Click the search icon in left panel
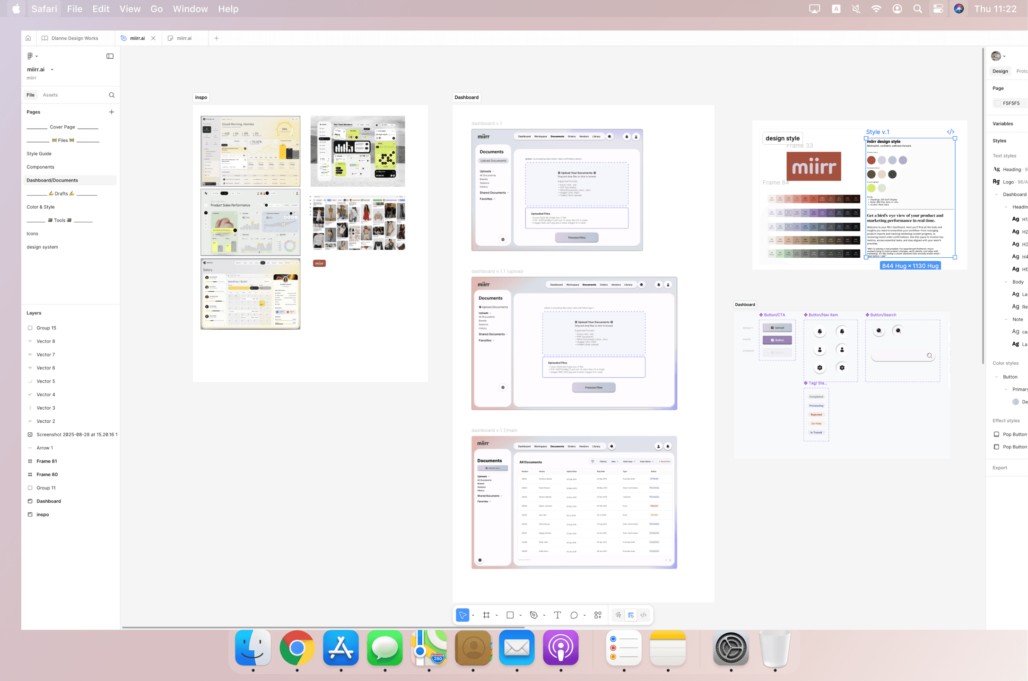 click(x=112, y=95)
